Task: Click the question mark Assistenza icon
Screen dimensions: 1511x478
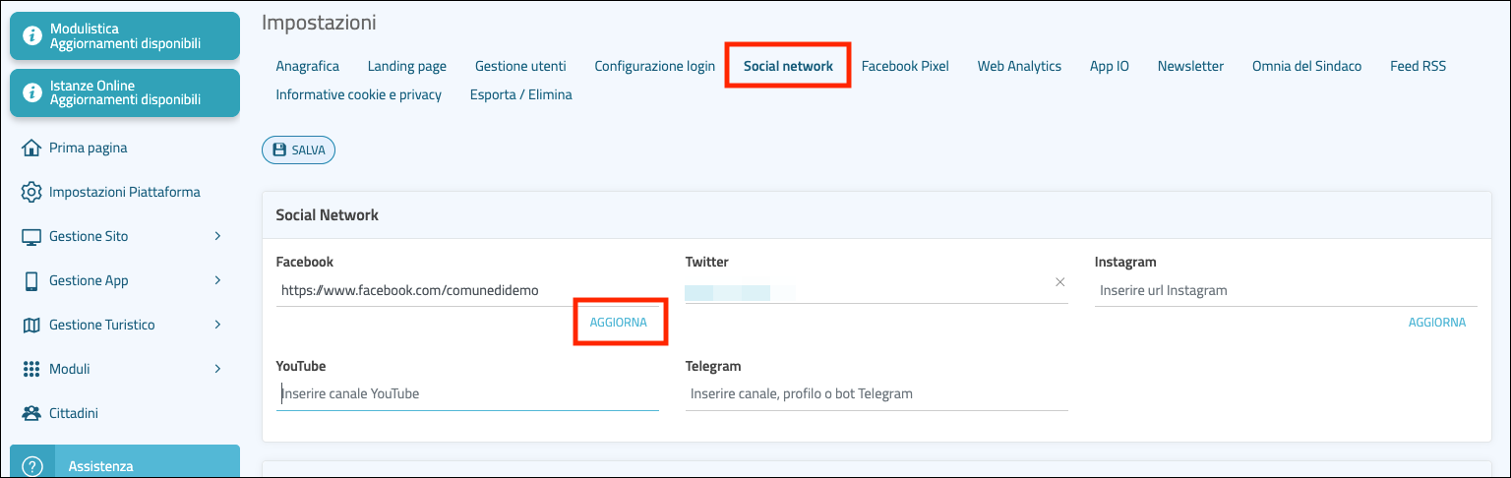Action: [30, 466]
